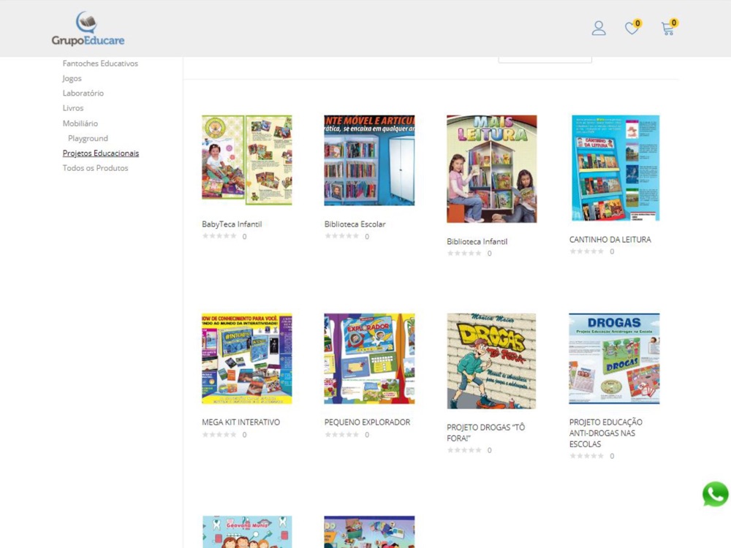Open Laboratório category

coord(83,94)
